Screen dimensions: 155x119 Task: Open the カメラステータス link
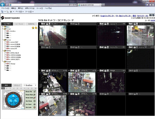coord(143,16)
